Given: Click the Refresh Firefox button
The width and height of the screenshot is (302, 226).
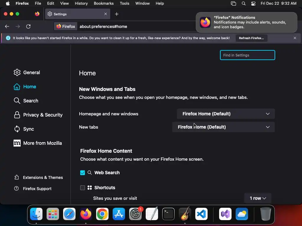Looking at the screenshot, I should click(251, 38).
